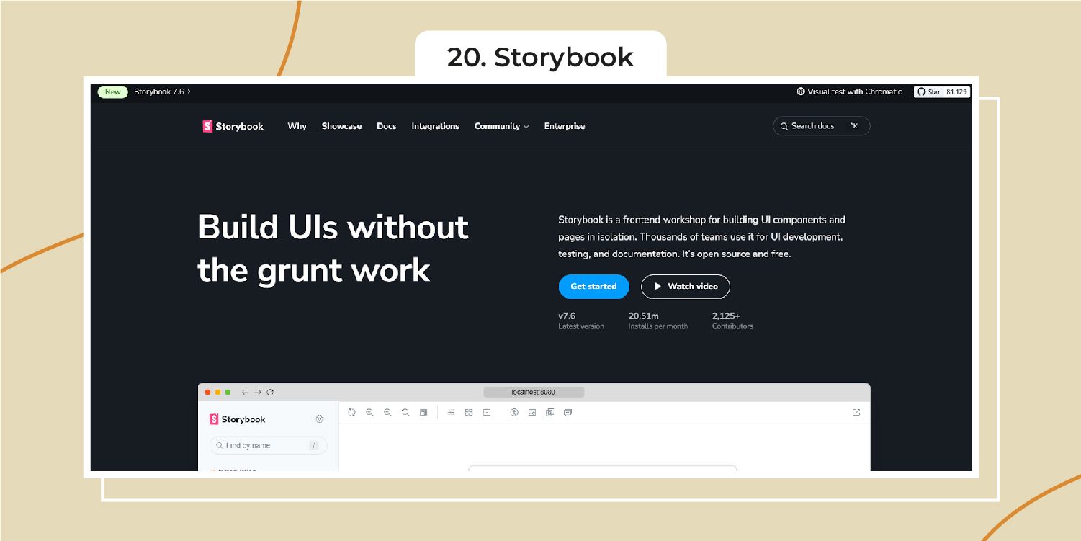Click the 2,125+ contributors figure
1081x541 pixels.
click(x=726, y=316)
